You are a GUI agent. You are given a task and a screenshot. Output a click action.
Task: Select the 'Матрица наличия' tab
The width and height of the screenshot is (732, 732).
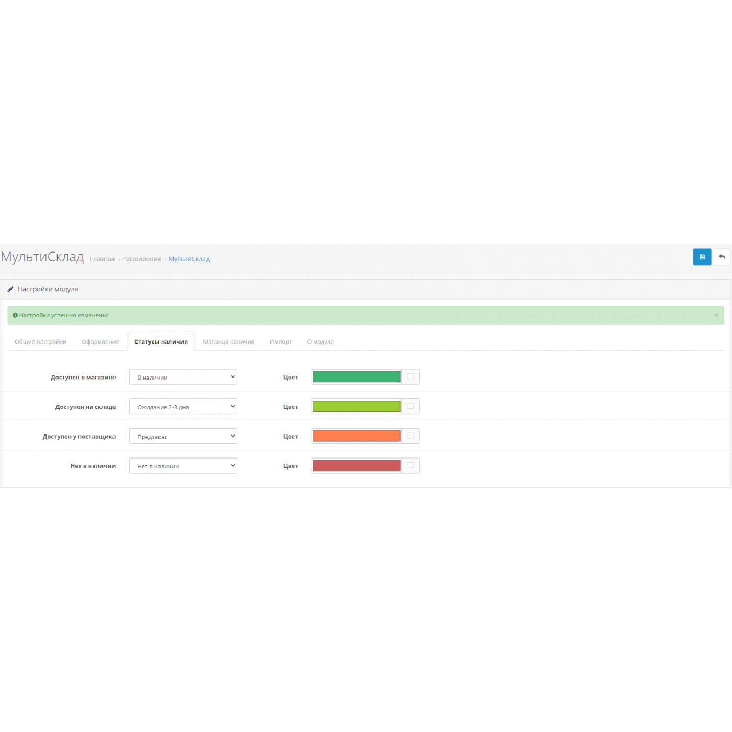228,342
